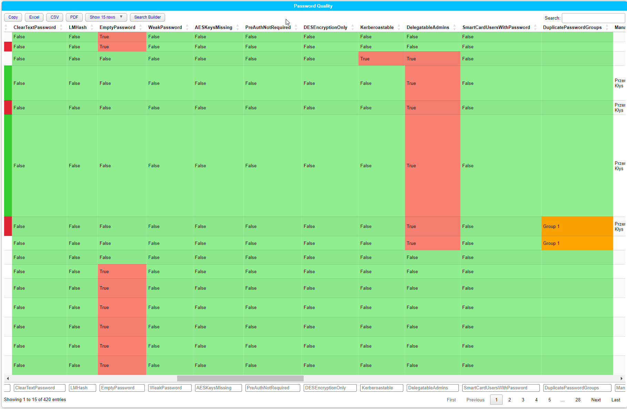Select page 3 in pagination
Viewport: 627px width, 409px height.
[523, 400]
